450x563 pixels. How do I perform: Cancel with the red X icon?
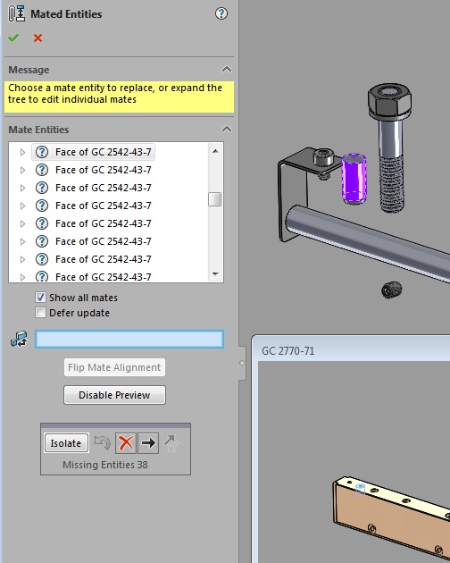point(37,38)
